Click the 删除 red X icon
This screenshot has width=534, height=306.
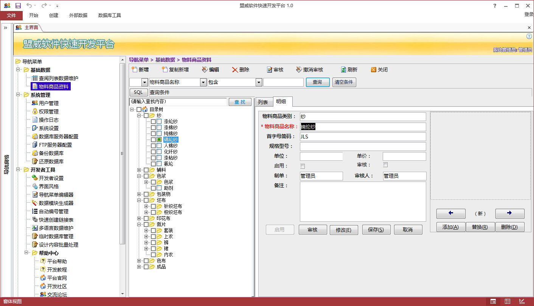[x=235, y=70]
